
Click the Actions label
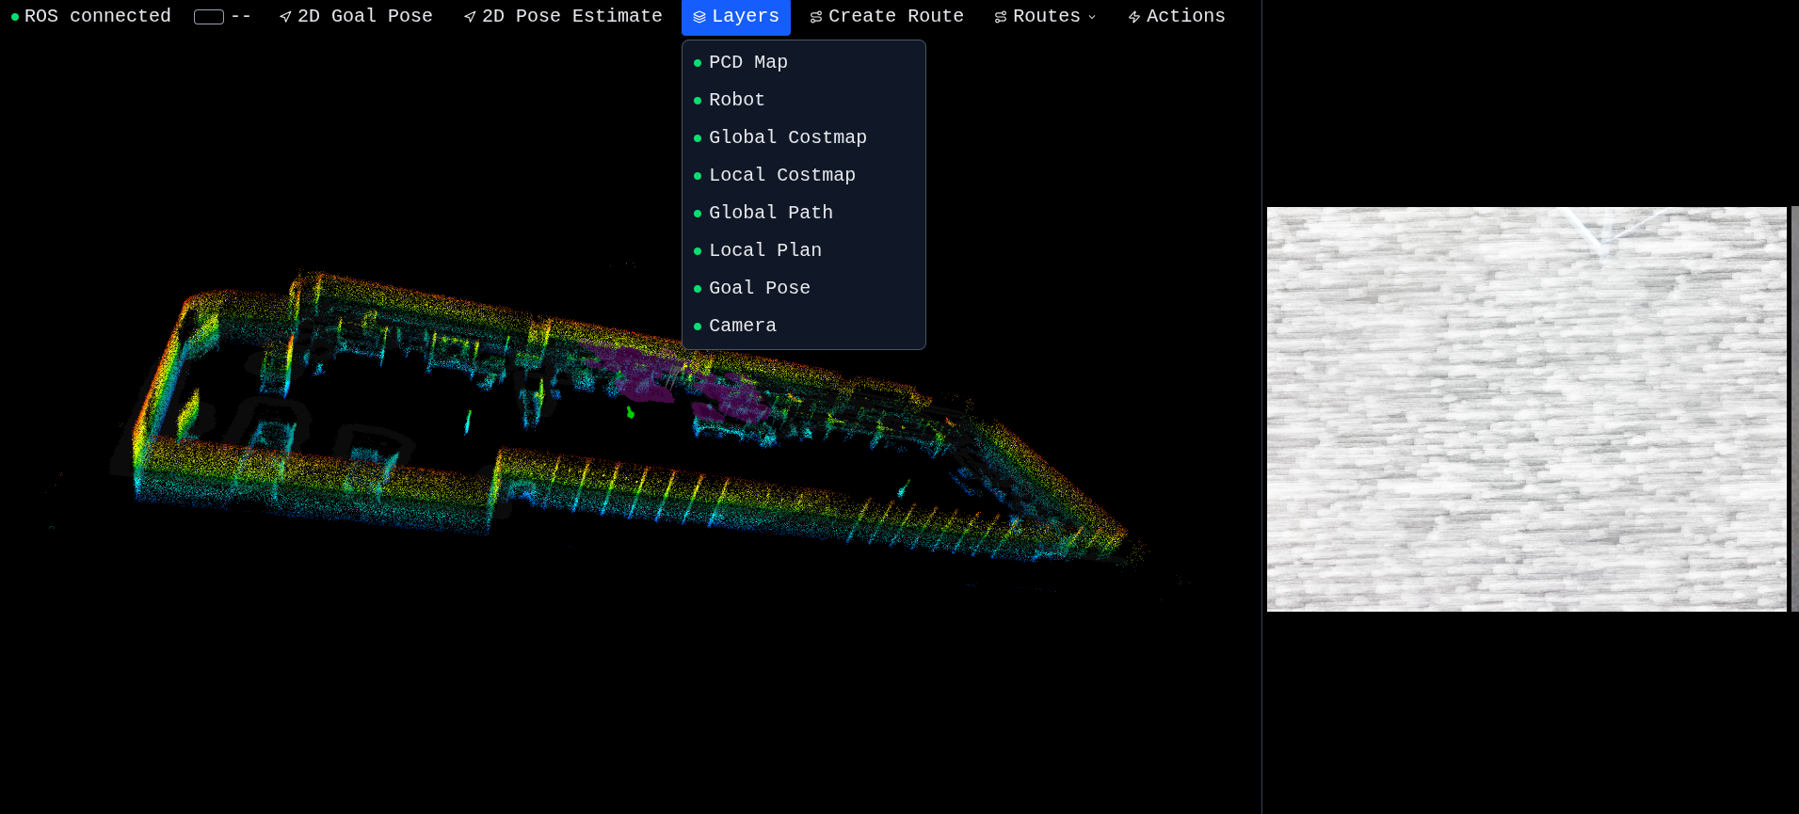1186,16
